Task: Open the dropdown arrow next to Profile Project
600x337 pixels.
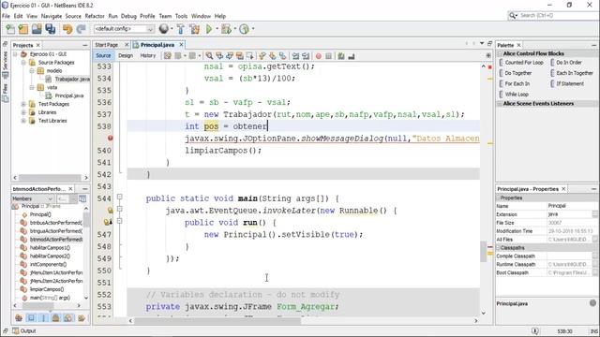Action: (253, 29)
